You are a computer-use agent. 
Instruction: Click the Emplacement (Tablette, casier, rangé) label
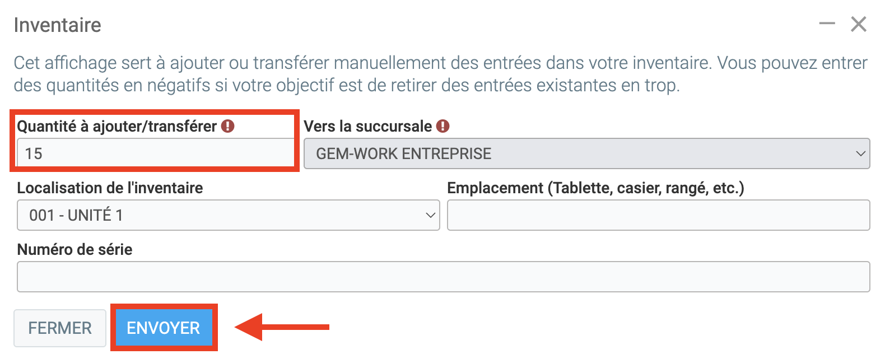595,188
